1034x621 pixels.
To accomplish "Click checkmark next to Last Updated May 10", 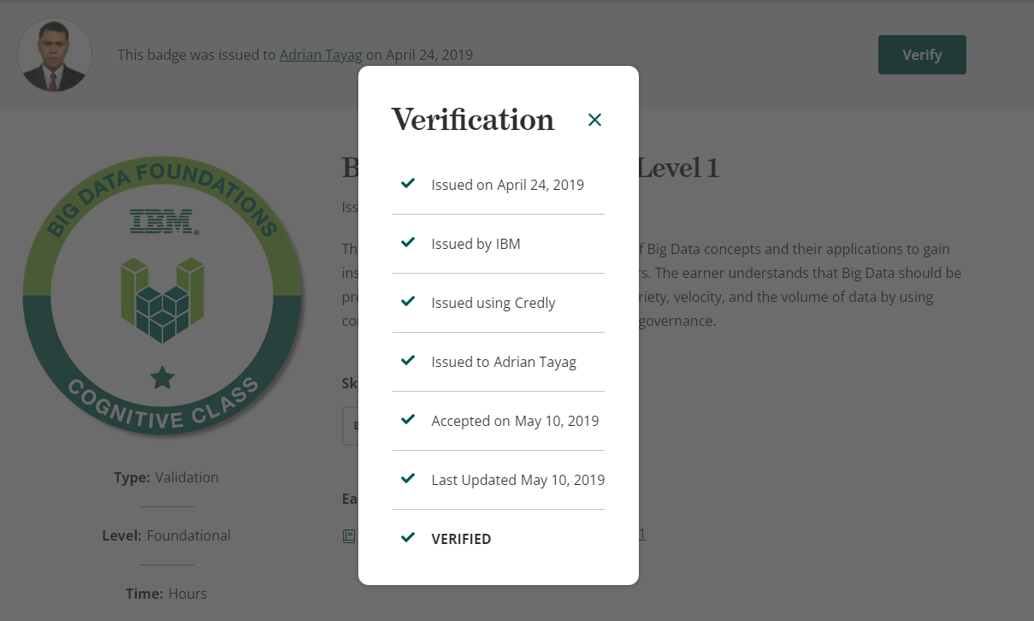I will (408, 479).
